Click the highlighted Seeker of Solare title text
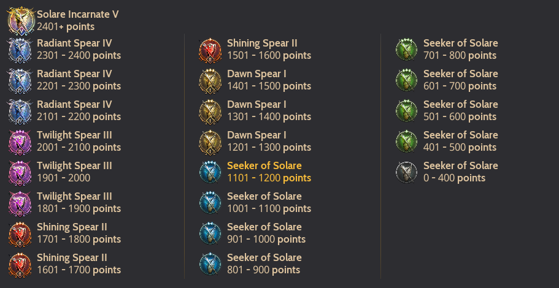The image size is (559, 288). [x=264, y=165]
